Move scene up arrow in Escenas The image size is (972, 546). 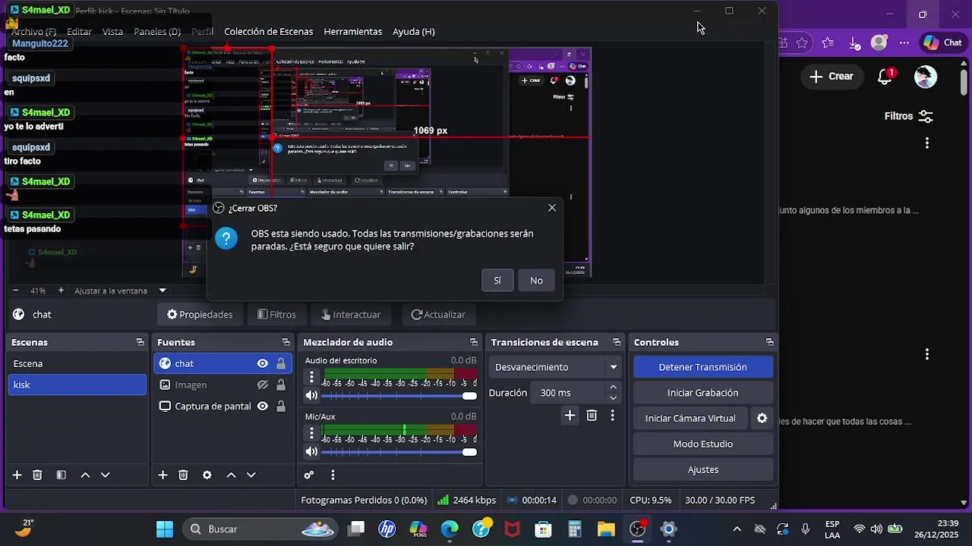85,475
